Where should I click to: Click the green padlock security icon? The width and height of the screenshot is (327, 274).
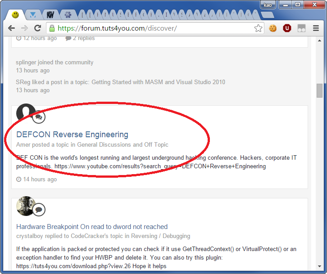pos(52,28)
